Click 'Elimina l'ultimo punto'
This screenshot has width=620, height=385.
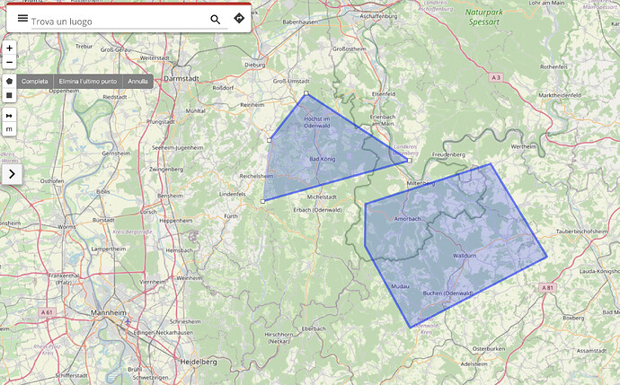point(88,82)
